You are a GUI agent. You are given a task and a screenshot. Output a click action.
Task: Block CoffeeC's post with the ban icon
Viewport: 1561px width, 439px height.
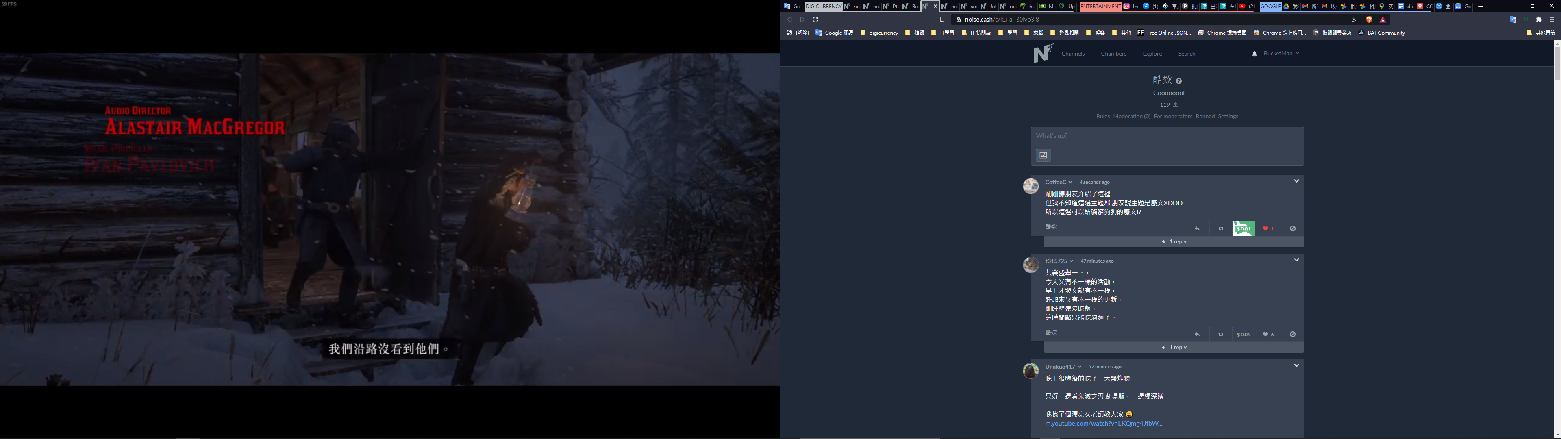click(x=1293, y=228)
